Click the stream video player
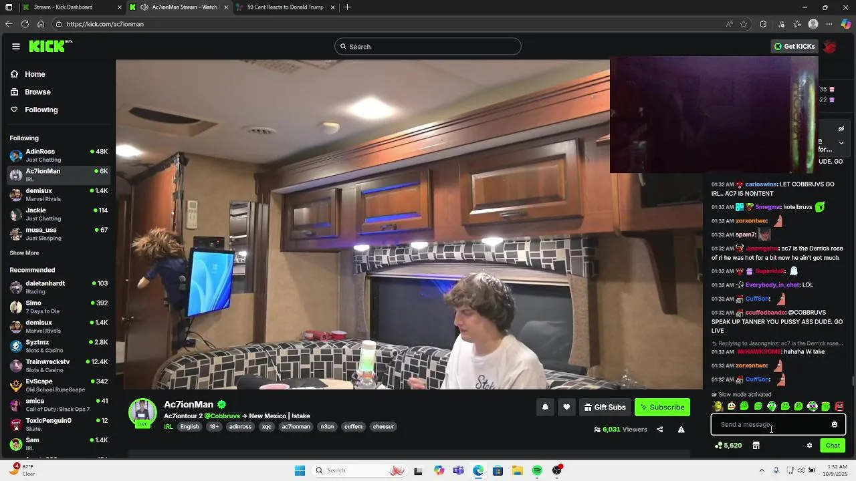Viewport: 856px width, 481px height. pyautogui.click(x=409, y=224)
